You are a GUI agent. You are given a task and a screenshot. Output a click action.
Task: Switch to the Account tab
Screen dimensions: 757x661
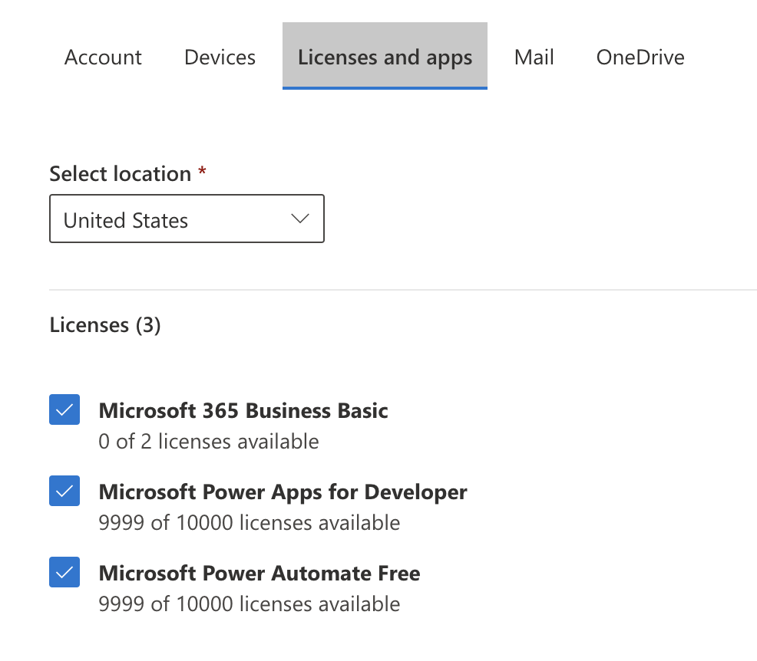(103, 57)
